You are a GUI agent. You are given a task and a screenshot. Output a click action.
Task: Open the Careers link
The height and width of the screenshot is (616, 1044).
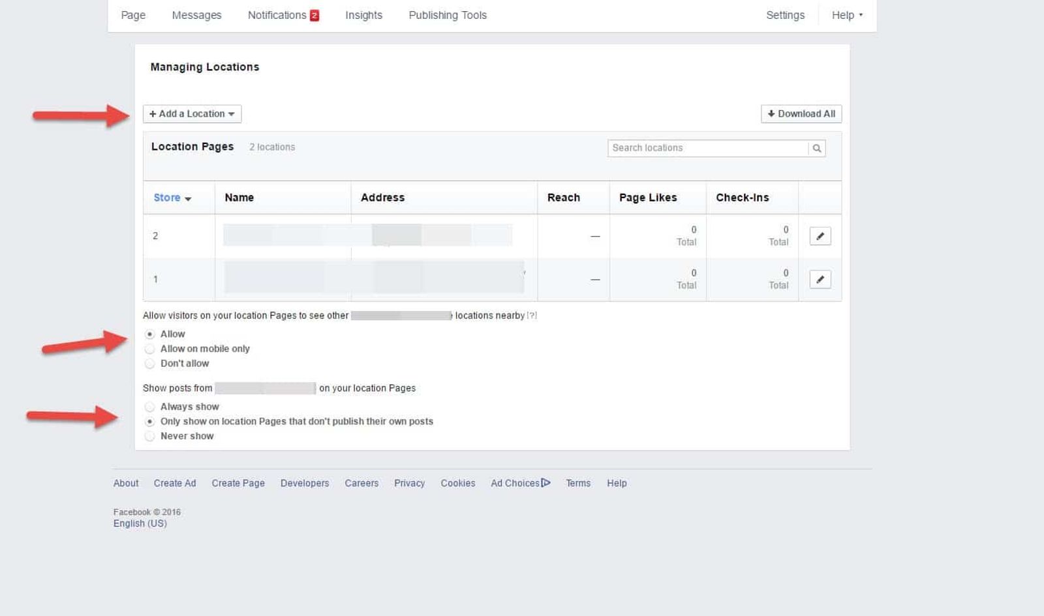361,483
